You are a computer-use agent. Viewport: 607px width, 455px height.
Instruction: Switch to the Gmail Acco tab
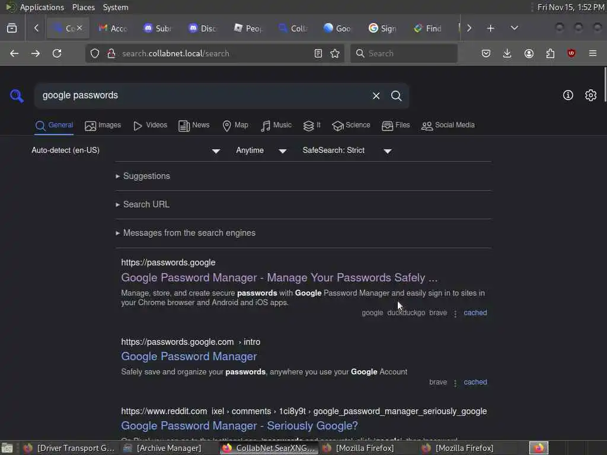[113, 28]
